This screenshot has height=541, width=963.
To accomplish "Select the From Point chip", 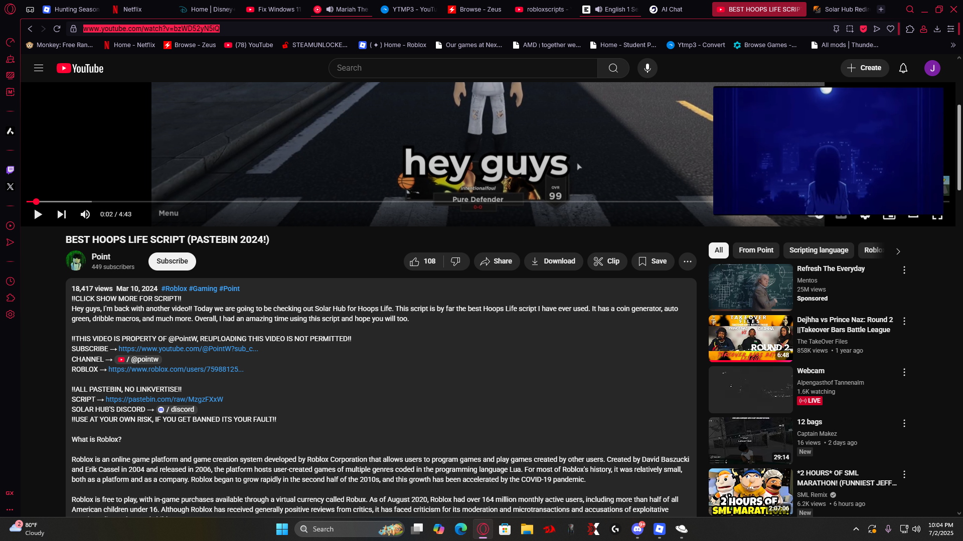I will coord(756,250).
